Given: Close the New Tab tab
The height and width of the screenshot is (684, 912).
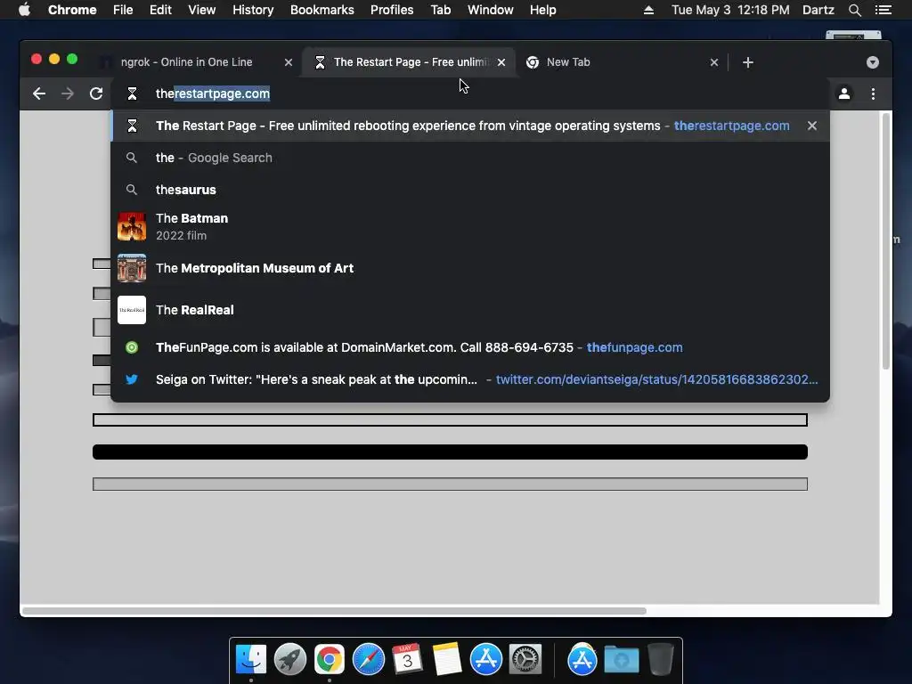Looking at the screenshot, I should (714, 62).
